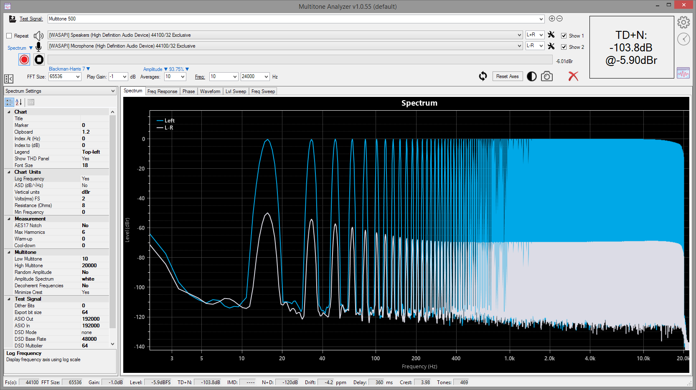Select categorized view in property grid
This screenshot has height=390, width=696.
point(9,102)
